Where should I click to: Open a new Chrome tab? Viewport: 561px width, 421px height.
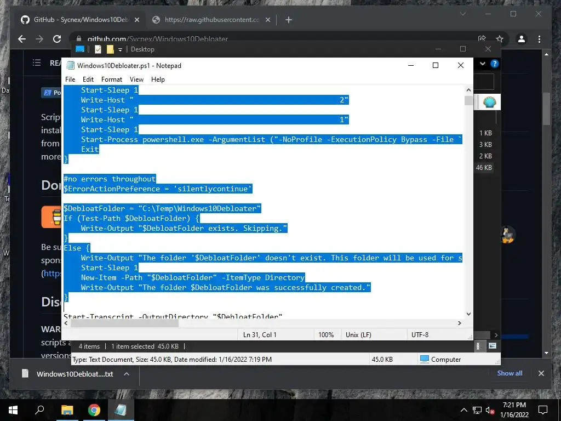289,20
